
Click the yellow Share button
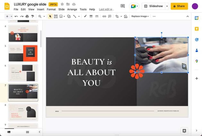[x=179, y=6]
